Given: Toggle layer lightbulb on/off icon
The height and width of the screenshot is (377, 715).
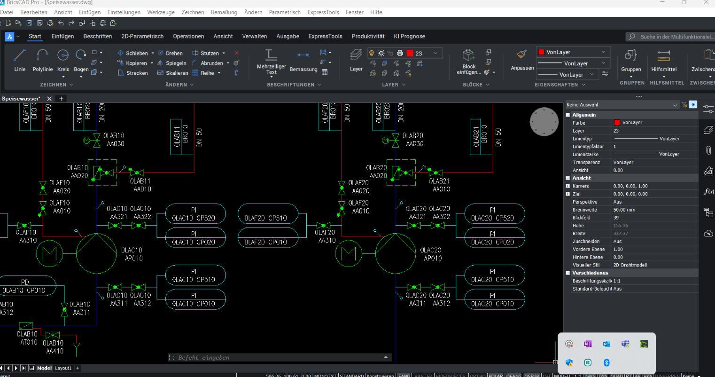Looking at the screenshot, I should tap(372, 53).
